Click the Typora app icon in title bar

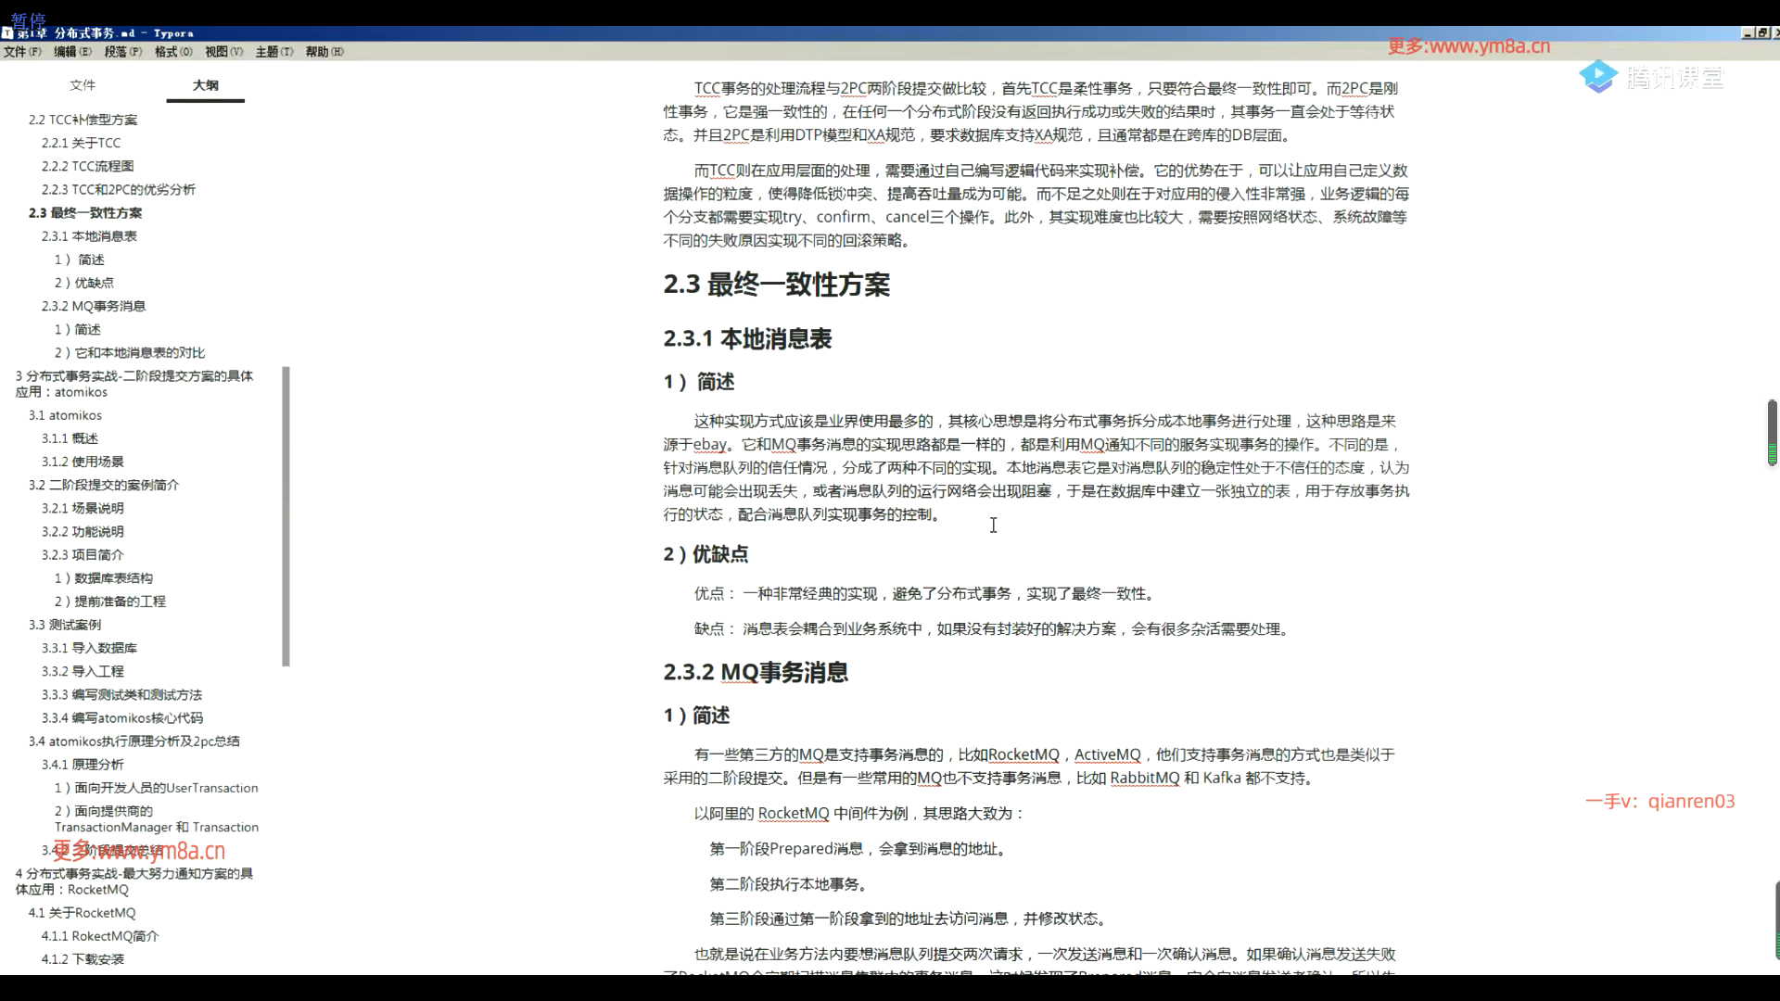click(x=7, y=32)
